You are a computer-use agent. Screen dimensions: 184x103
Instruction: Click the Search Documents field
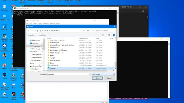(103, 31)
